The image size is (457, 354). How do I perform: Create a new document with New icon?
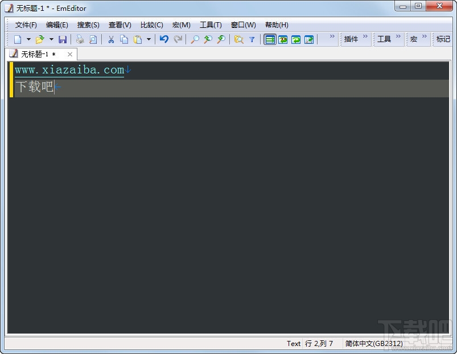point(18,39)
